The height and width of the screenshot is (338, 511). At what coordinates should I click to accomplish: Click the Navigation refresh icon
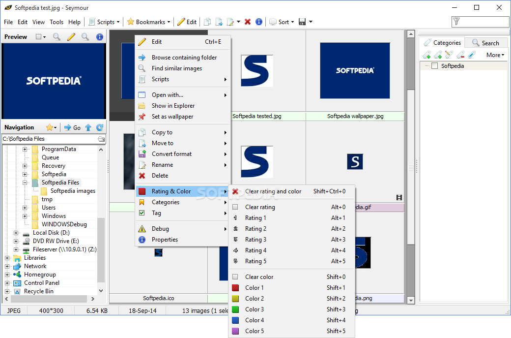[x=100, y=127]
